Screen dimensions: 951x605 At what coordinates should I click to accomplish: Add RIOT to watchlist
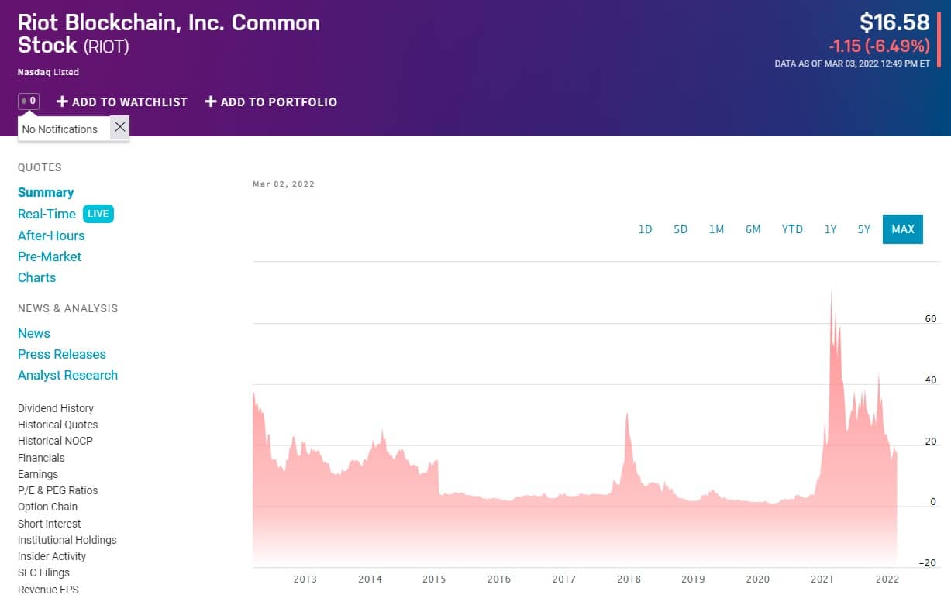122,101
